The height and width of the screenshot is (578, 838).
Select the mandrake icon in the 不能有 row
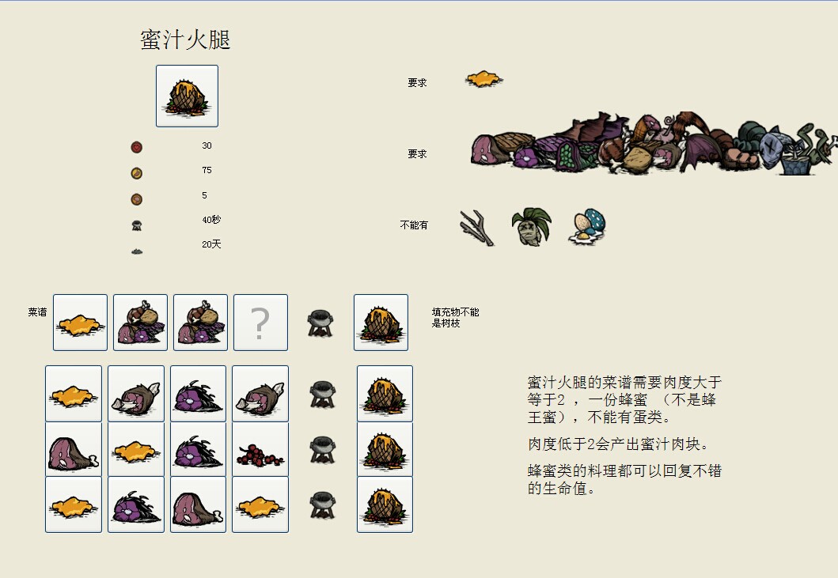[x=531, y=227]
